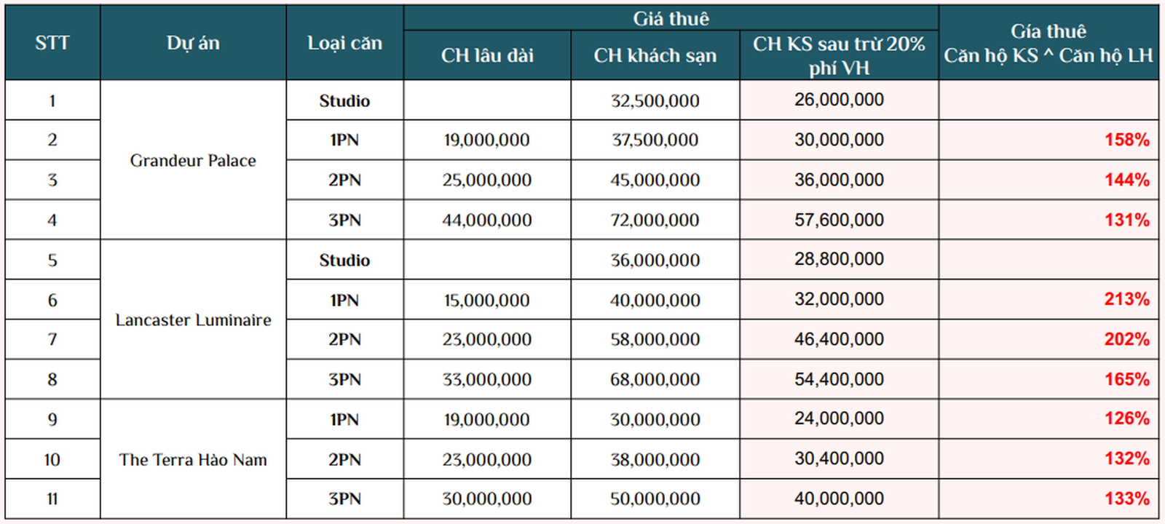Screen dimensions: 1165x524
Task: Select the 126% percentage cell
Action: click(1126, 418)
